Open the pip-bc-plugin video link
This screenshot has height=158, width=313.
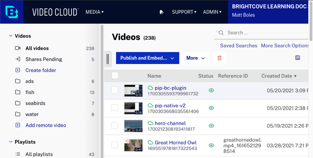[170, 88]
